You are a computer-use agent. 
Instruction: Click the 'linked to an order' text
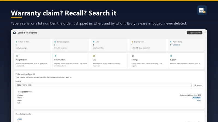(x=60, y=48)
